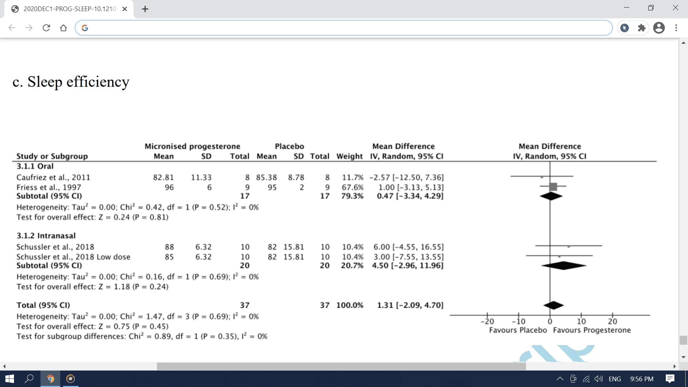The image size is (688, 387).
Task: Click vertical scrollbar down arrow
Action: tap(683, 357)
